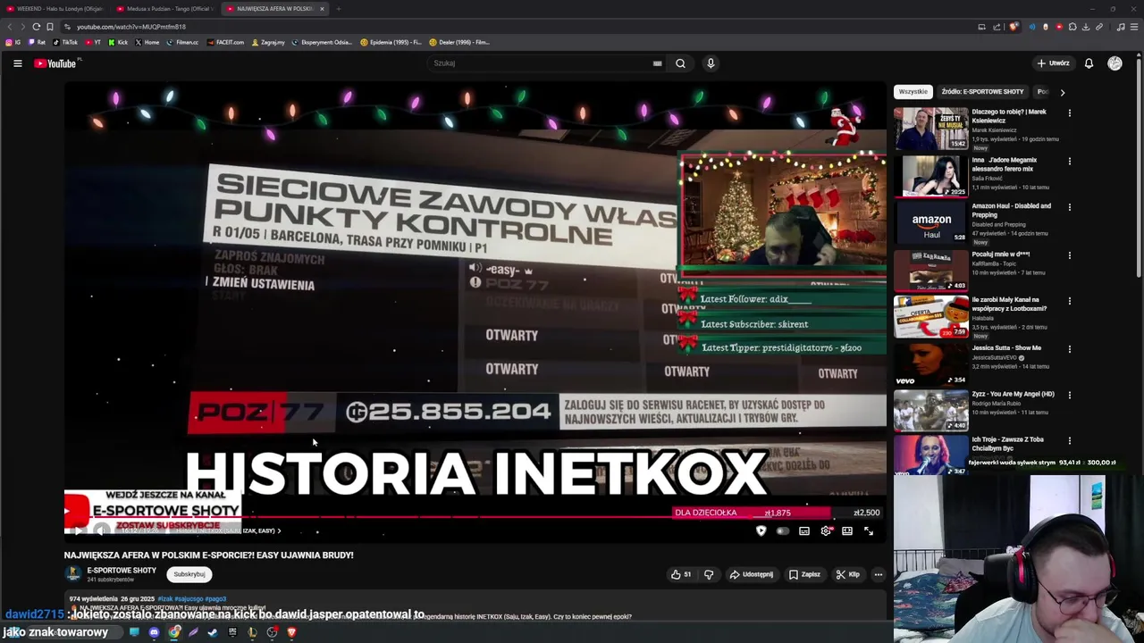
Task: Open the browser downloads icon
Action: (1086, 27)
